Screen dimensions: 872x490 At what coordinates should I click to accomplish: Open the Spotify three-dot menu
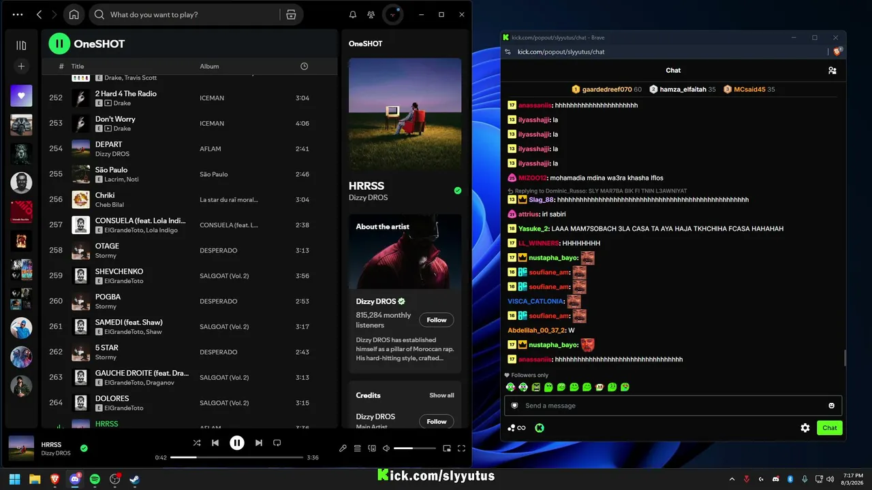[18, 14]
